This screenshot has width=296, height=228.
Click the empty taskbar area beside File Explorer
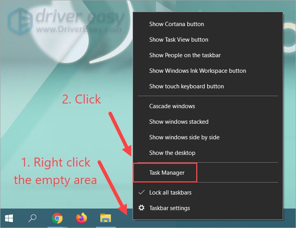point(124,219)
